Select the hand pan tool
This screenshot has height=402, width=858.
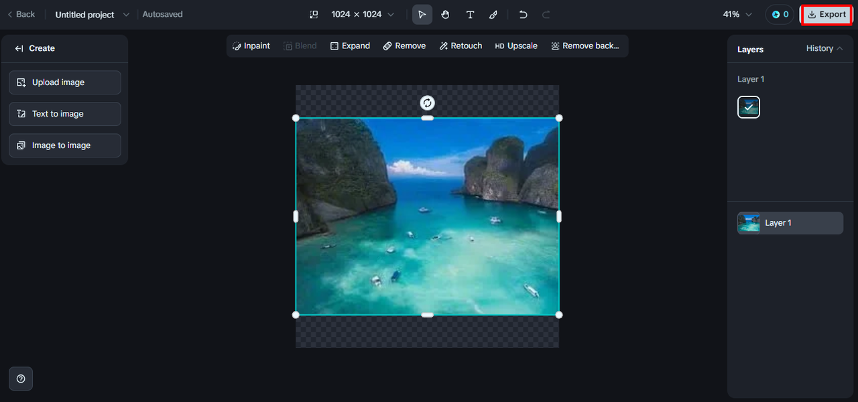pyautogui.click(x=446, y=14)
